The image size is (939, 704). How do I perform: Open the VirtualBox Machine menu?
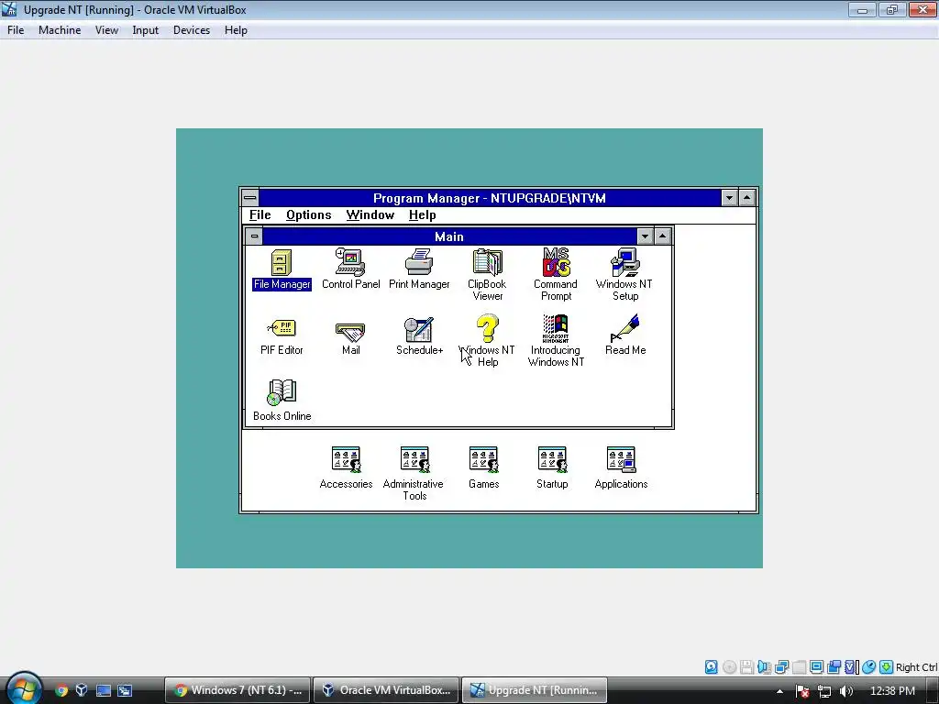coord(60,30)
